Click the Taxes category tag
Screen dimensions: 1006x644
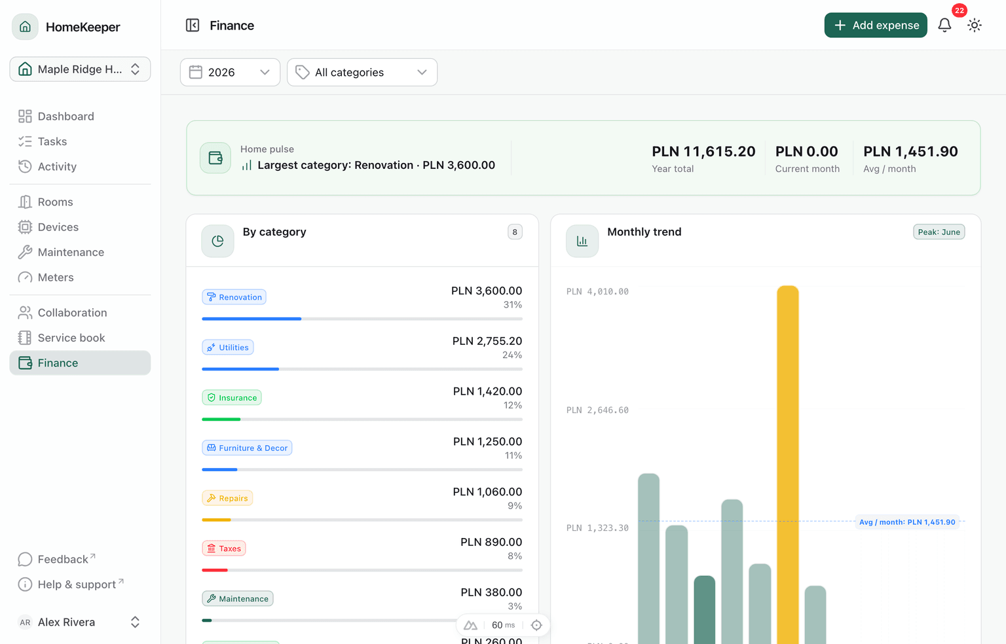224,548
